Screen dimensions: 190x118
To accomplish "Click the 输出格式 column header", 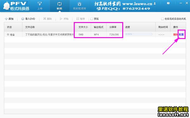I will coord(98,27).
